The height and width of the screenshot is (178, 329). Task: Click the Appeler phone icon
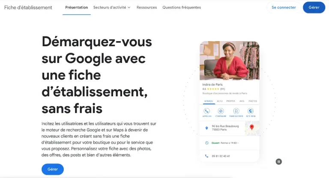[206, 111]
